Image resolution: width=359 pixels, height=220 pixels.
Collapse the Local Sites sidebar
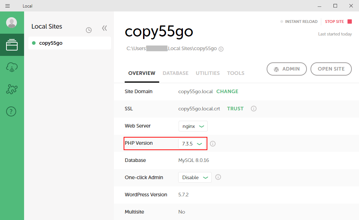point(104,28)
